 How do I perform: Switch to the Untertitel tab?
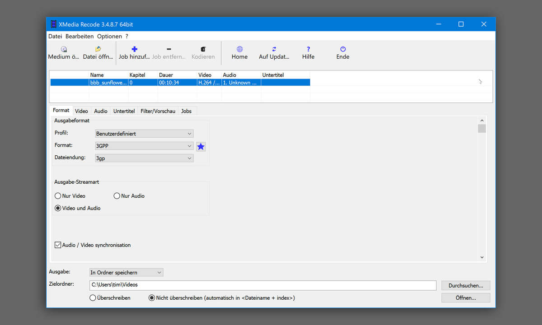coord(124,111)
